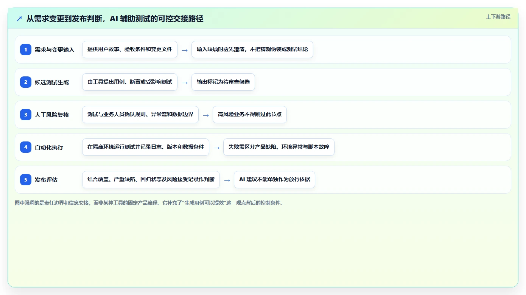This screenshot has height=295, width=526.
Task: Select the 人工风险复核 step label
Action: tap(52, 115)
